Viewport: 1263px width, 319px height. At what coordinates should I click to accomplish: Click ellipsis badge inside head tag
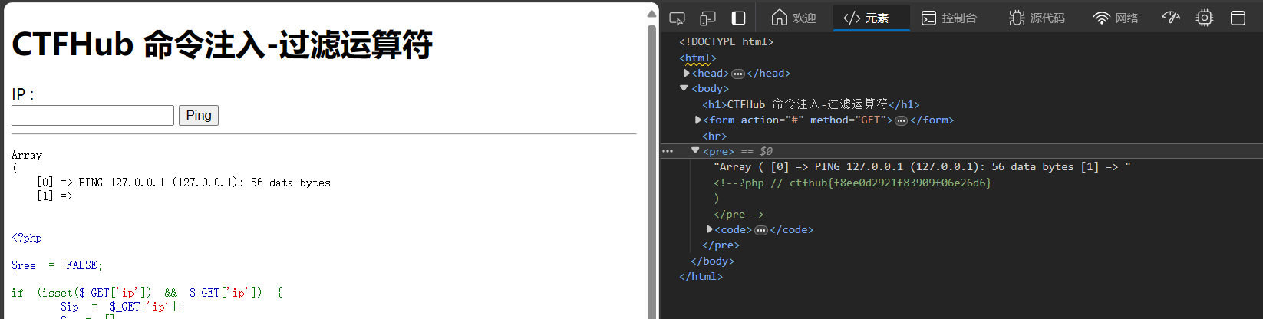pos(738,74)
